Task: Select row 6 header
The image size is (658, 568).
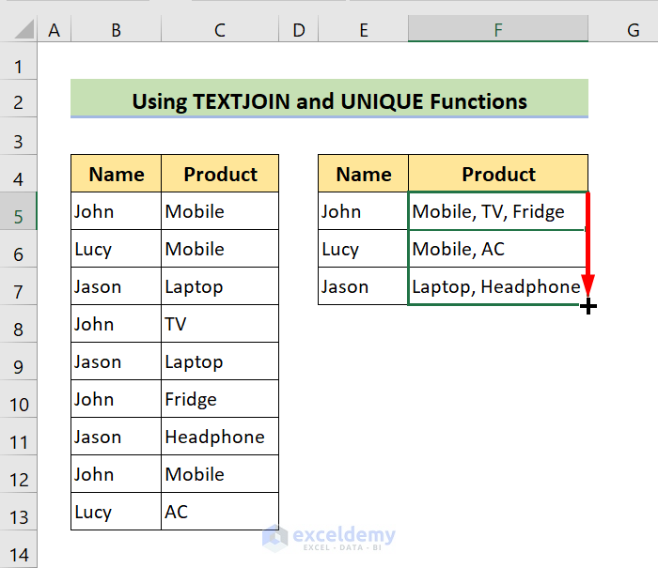Action: click(x=19, y=249)
